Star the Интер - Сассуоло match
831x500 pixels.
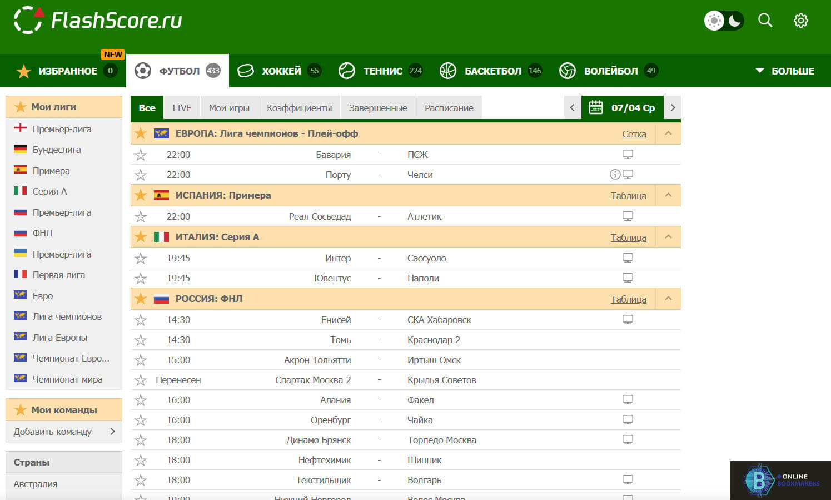(141, 259)
